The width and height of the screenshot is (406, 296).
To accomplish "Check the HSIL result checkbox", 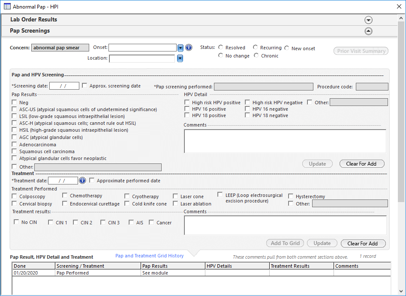I will coord(14,130).
